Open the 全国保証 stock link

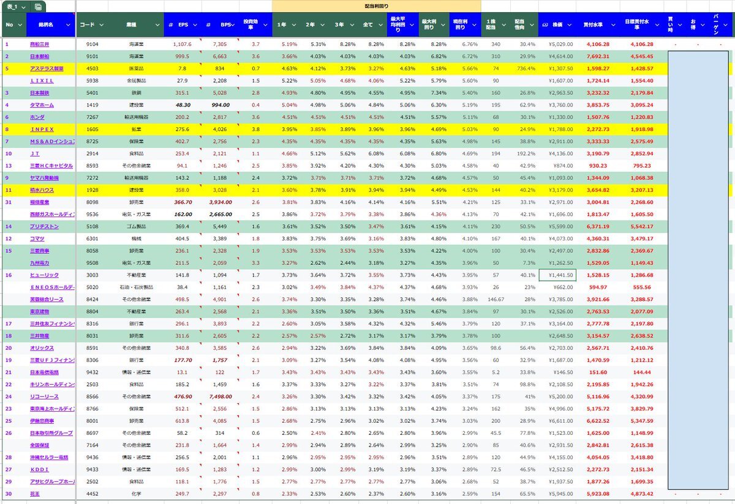click(40, 445)
